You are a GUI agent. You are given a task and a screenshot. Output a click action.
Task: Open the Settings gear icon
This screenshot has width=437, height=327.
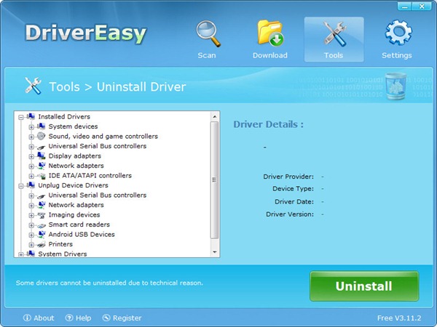(x=398, y=33)
